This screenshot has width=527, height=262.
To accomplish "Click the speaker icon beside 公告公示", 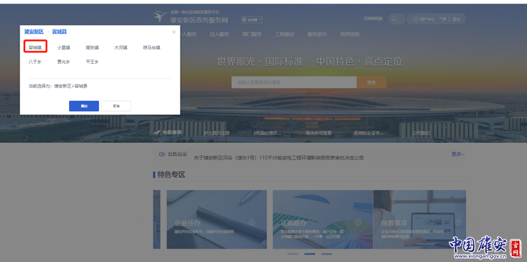I will click(161, 154).
